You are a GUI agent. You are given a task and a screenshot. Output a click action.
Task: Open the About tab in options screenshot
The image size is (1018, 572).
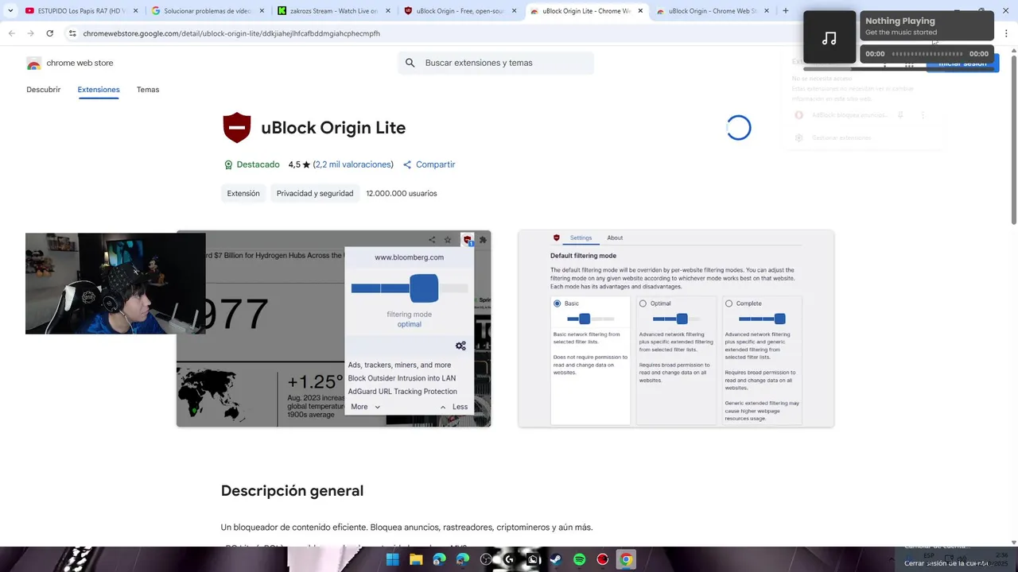coord(615,238)
